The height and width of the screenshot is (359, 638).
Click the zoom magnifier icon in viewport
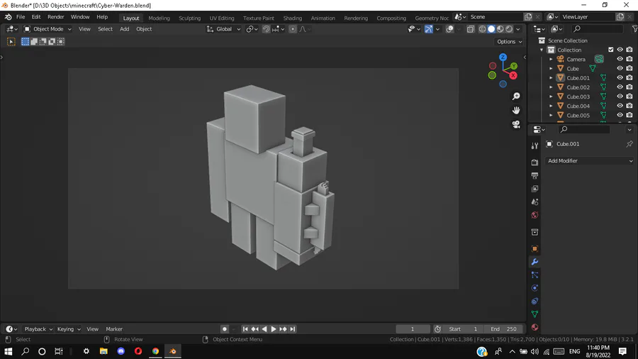[x=516, y=96]
